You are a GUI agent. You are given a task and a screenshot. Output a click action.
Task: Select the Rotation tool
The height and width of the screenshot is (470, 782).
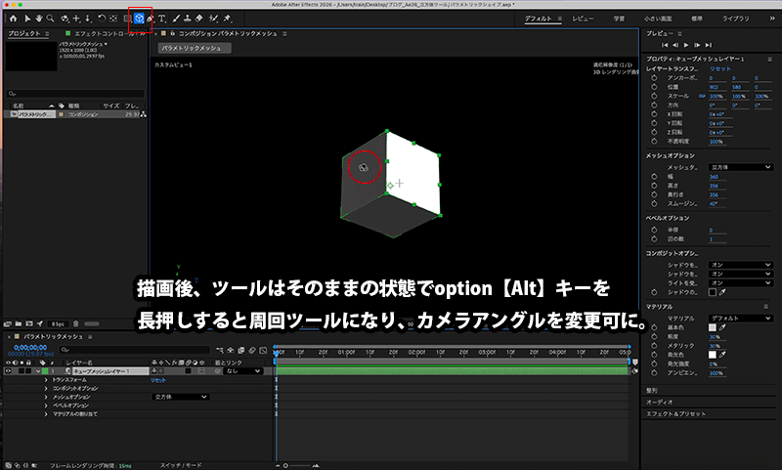pyautogui.click(x=101, y=18)
